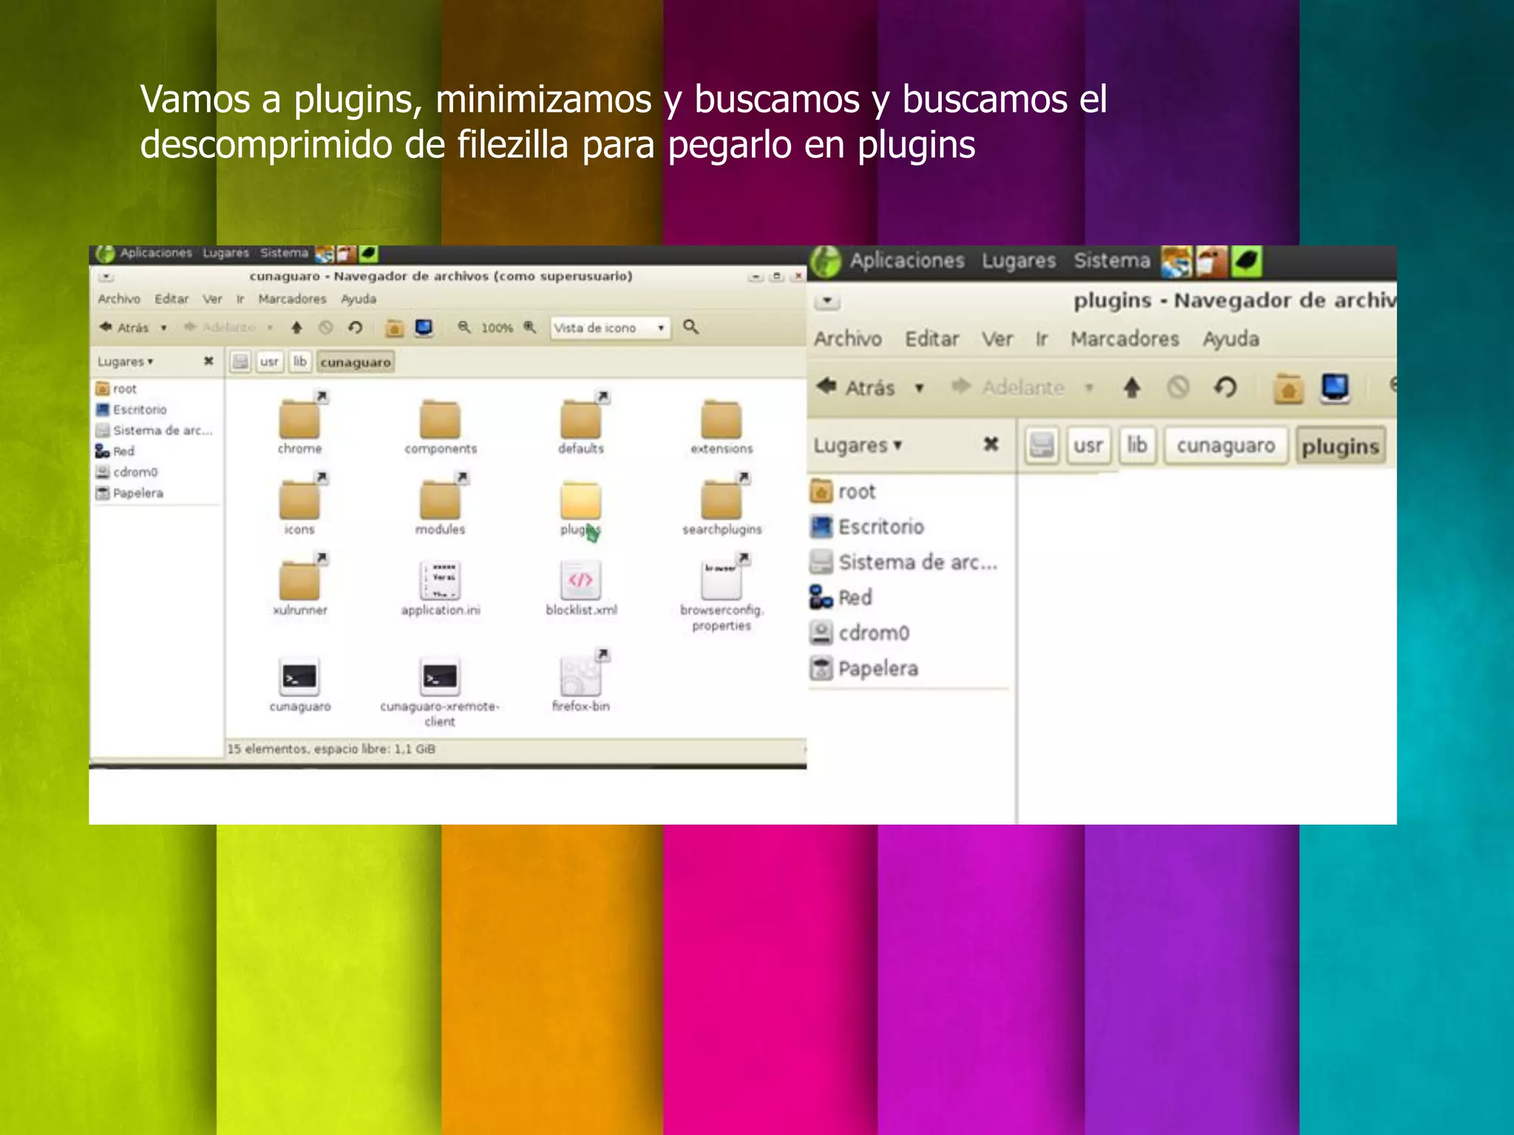Click the Atrás back button in cunaguaro window
This screenshot has width=1514, height=1135.
124,327
